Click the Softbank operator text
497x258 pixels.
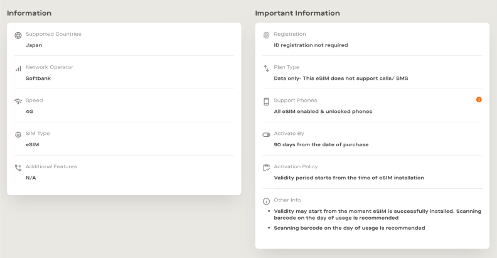[38, 78]
